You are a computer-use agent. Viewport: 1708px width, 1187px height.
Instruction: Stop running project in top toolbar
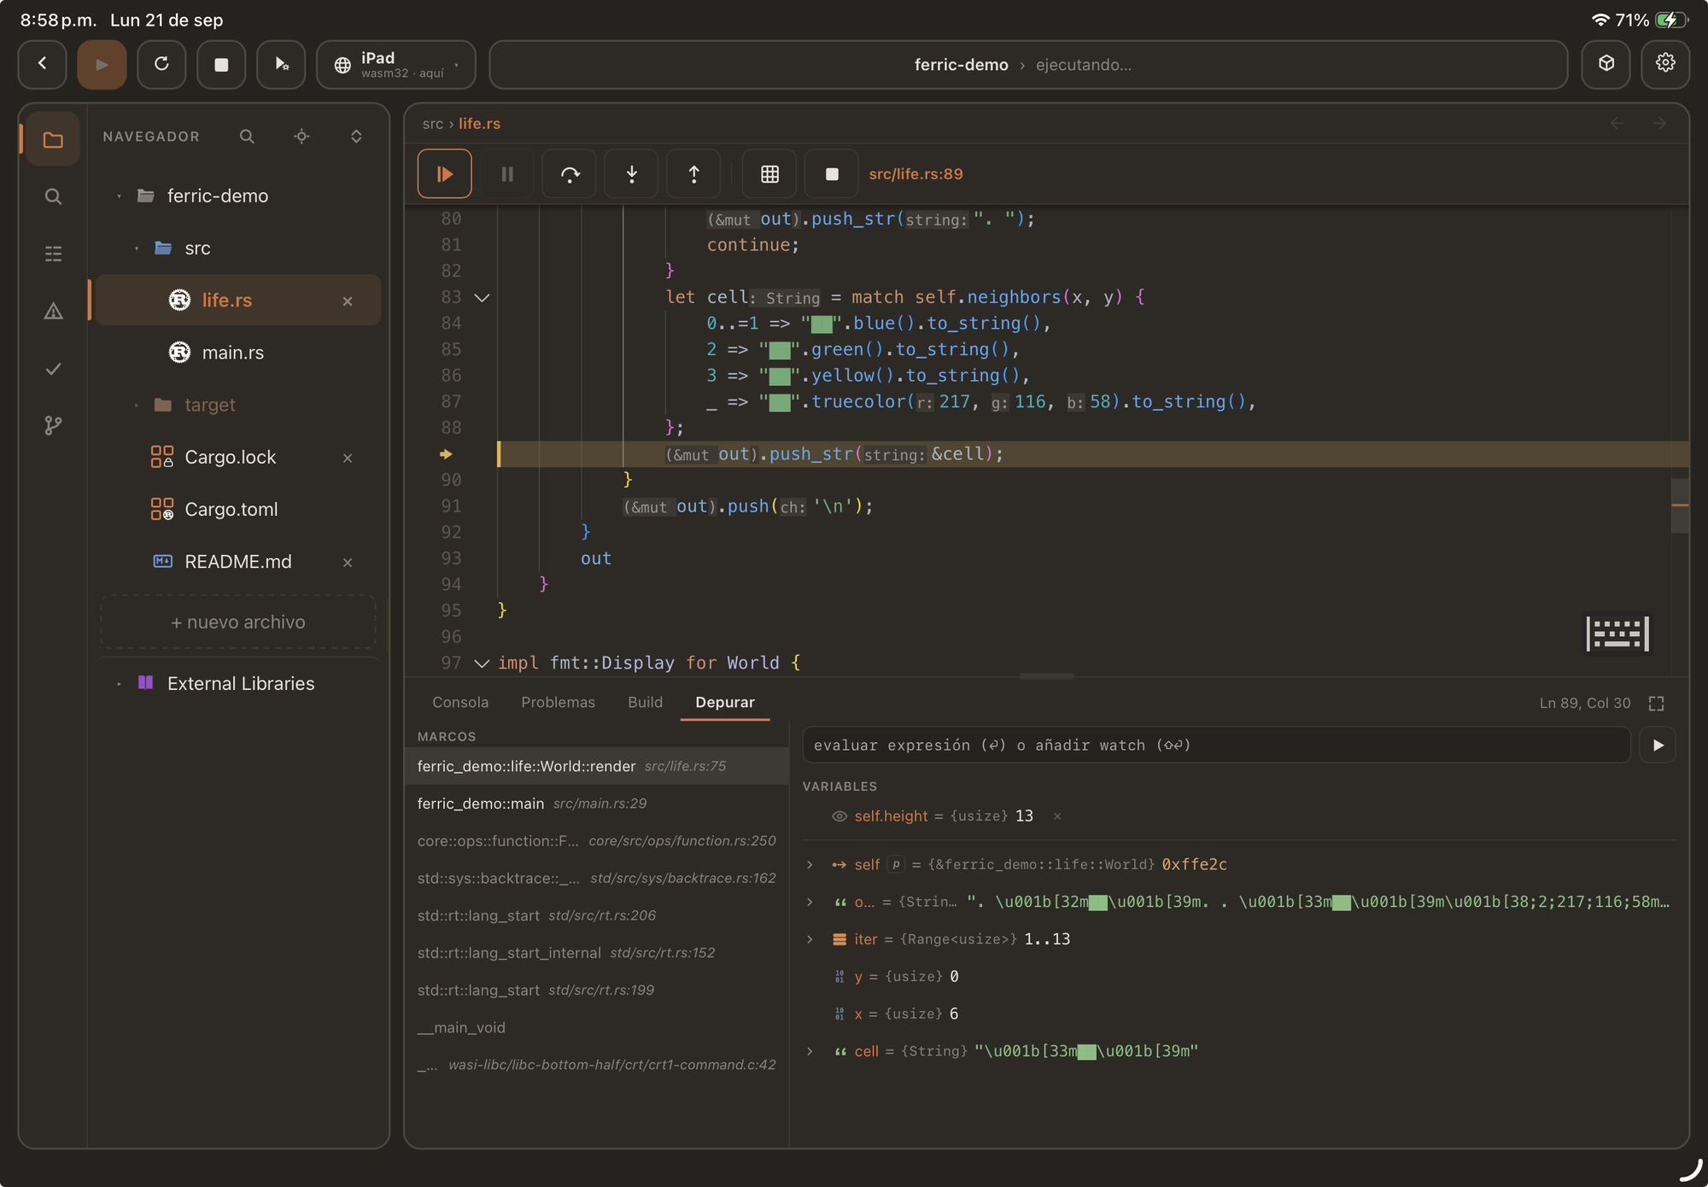221,64
